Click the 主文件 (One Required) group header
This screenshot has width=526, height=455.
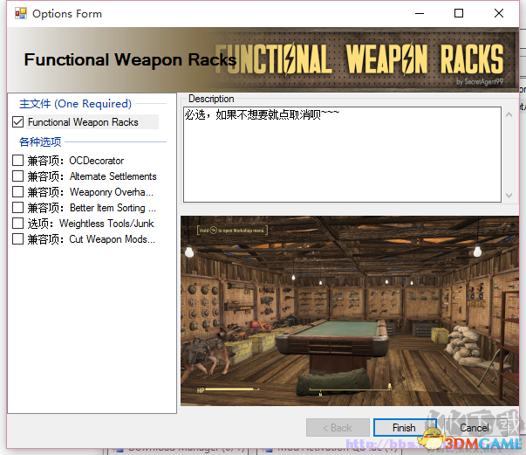click(76, 104)
